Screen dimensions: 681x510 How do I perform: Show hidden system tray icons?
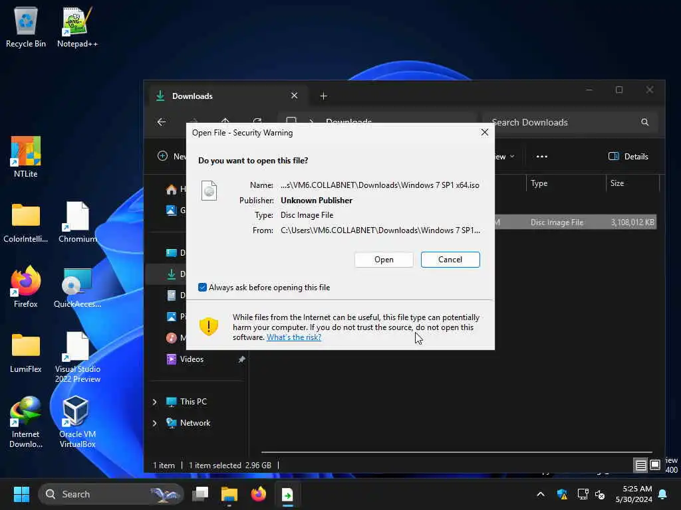tap(541, 494)
